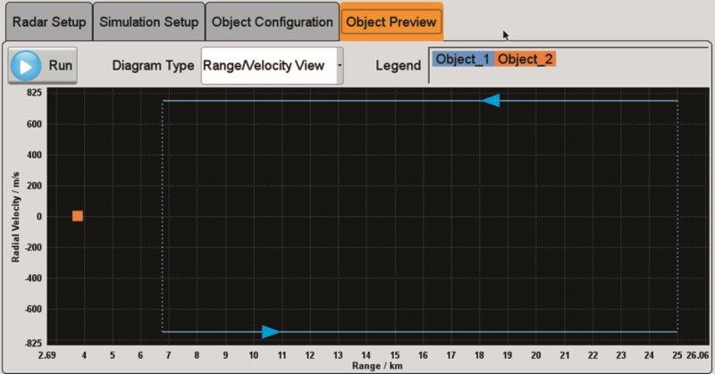Select Object_1 in the legend
This screenshot has height=374, width=715.
462,59
